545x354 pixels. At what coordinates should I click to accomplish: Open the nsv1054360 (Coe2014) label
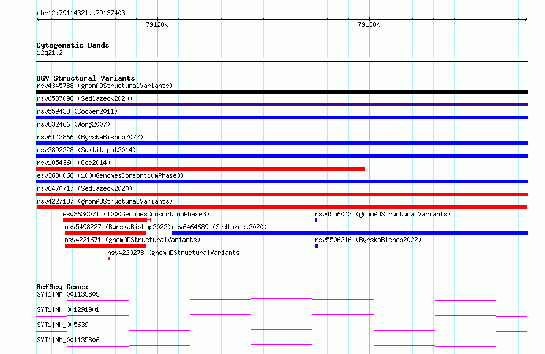[73, 163]
